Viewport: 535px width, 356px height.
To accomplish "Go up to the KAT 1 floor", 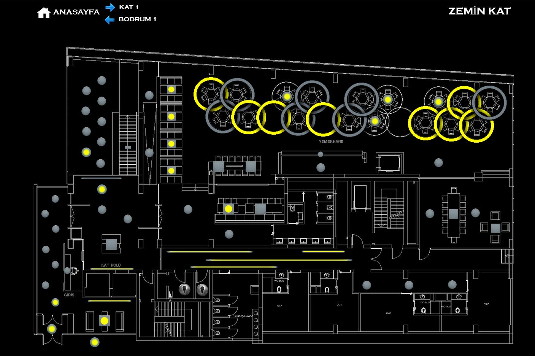I will (129, 7).
